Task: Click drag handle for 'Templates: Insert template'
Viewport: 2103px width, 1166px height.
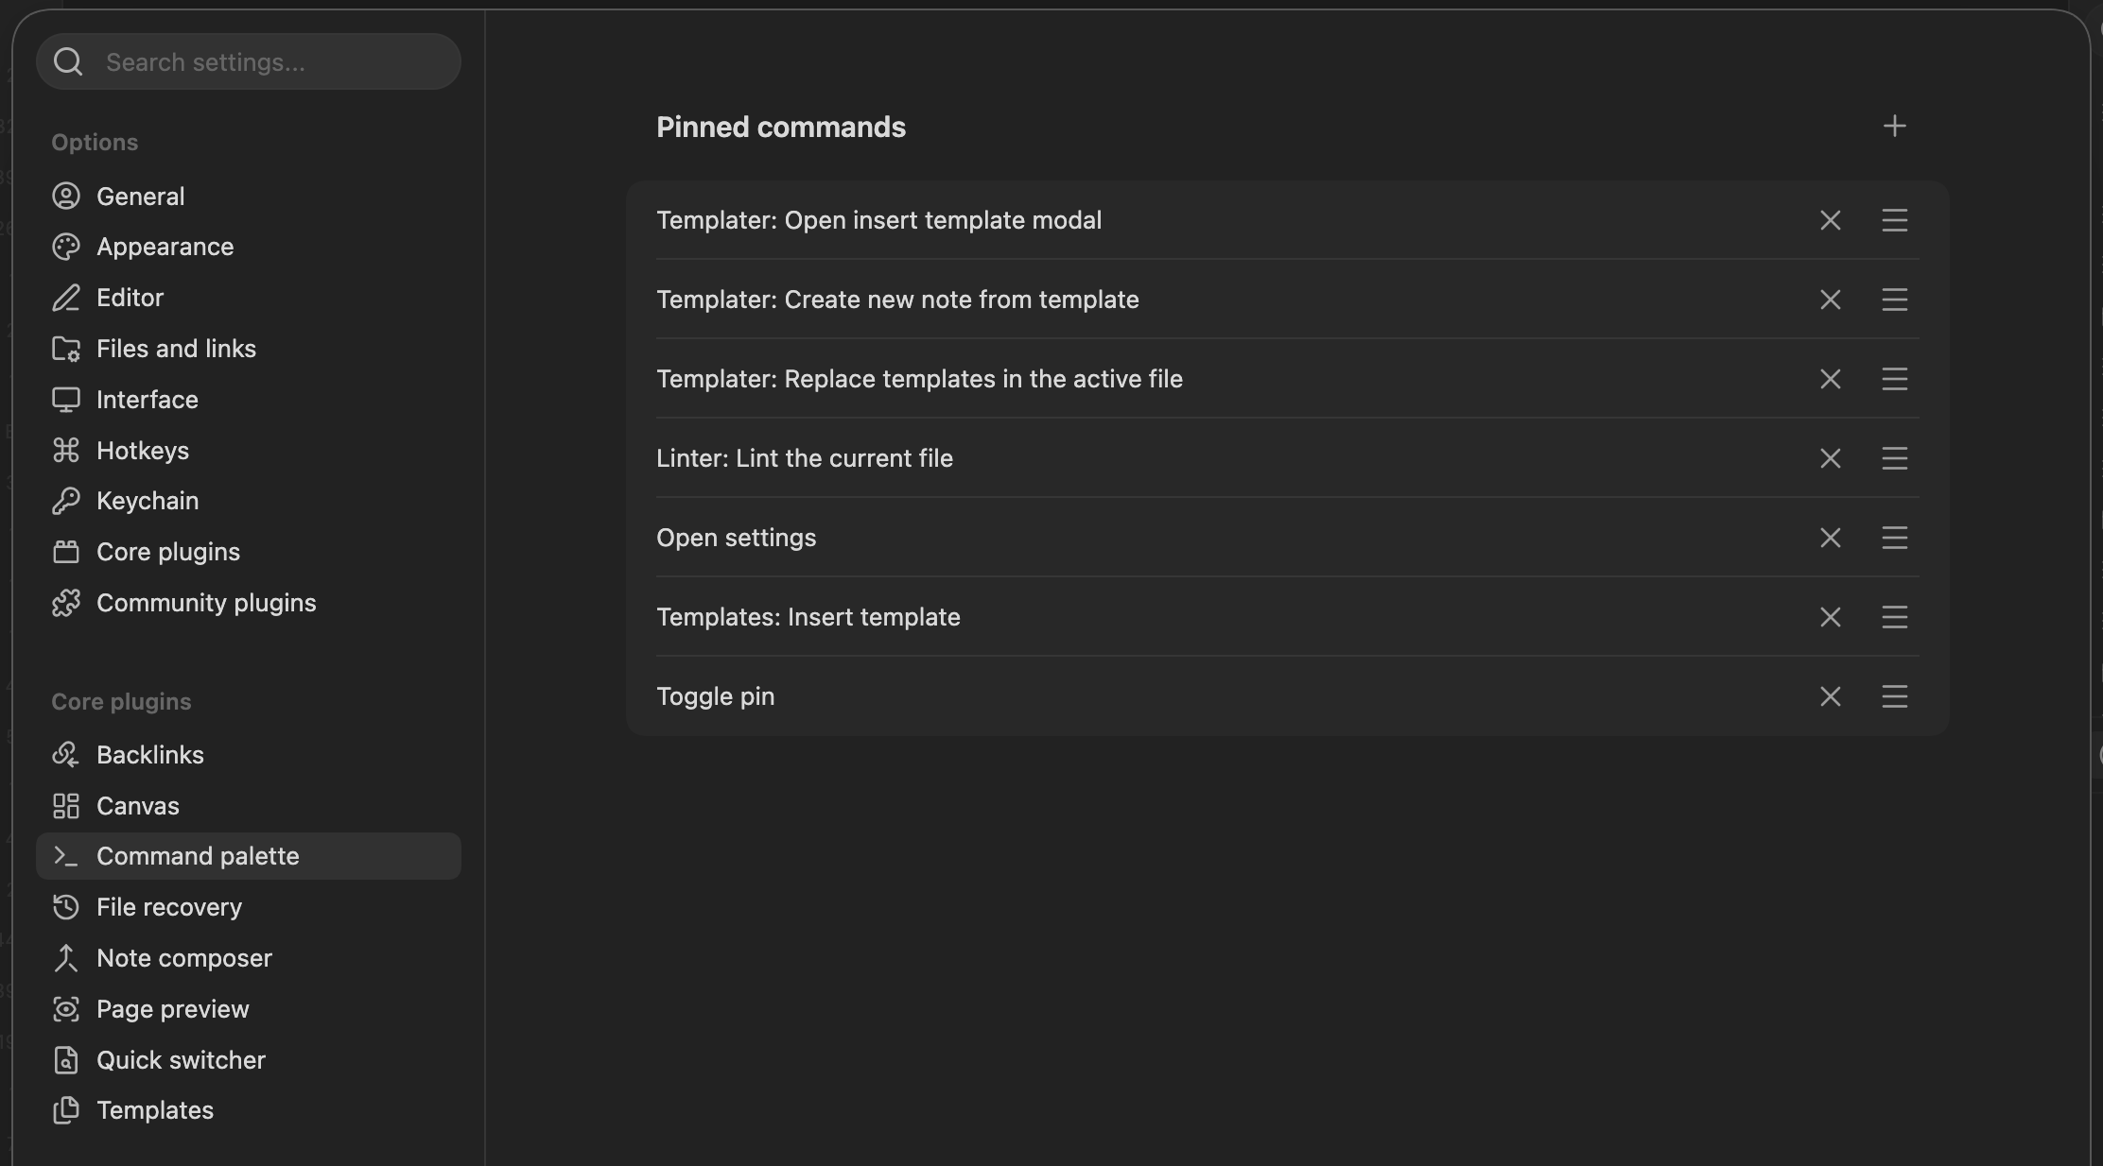Action: 1894,617
